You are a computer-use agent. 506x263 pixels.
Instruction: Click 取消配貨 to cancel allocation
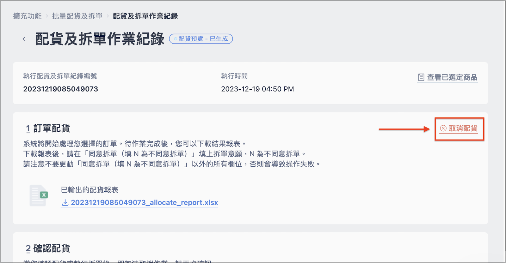(x=459, y=129)
